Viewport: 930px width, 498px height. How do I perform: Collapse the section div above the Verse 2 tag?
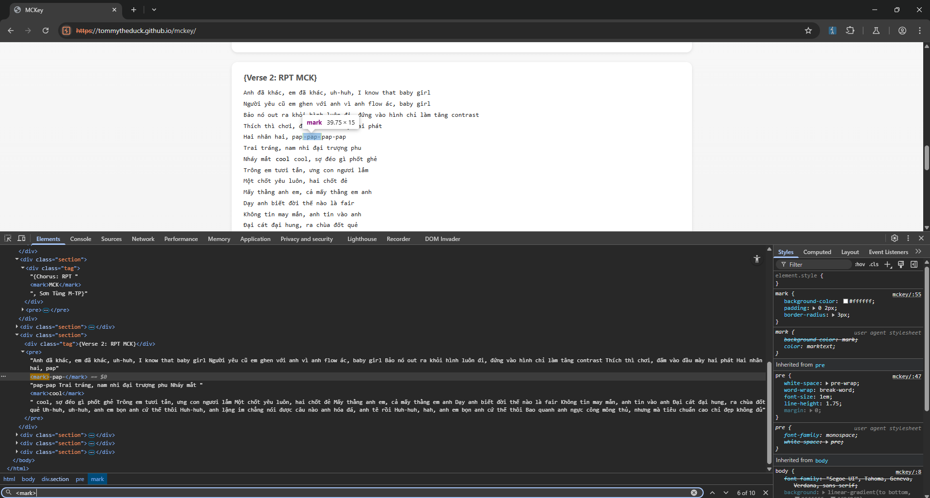point(17,335)
